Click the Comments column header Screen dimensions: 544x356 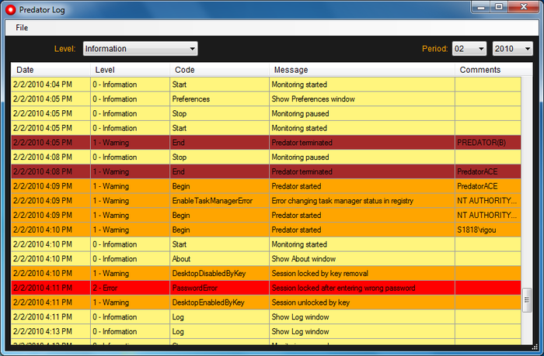pyautogui.click(x=488, y=70)
